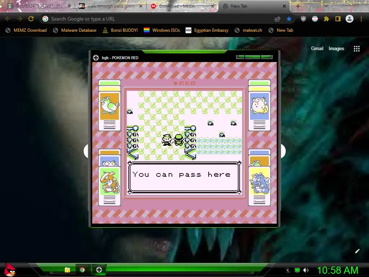Open the Egyptian Embassy bookmark
This screenshot has width=369, height=277.
point(207,30)
